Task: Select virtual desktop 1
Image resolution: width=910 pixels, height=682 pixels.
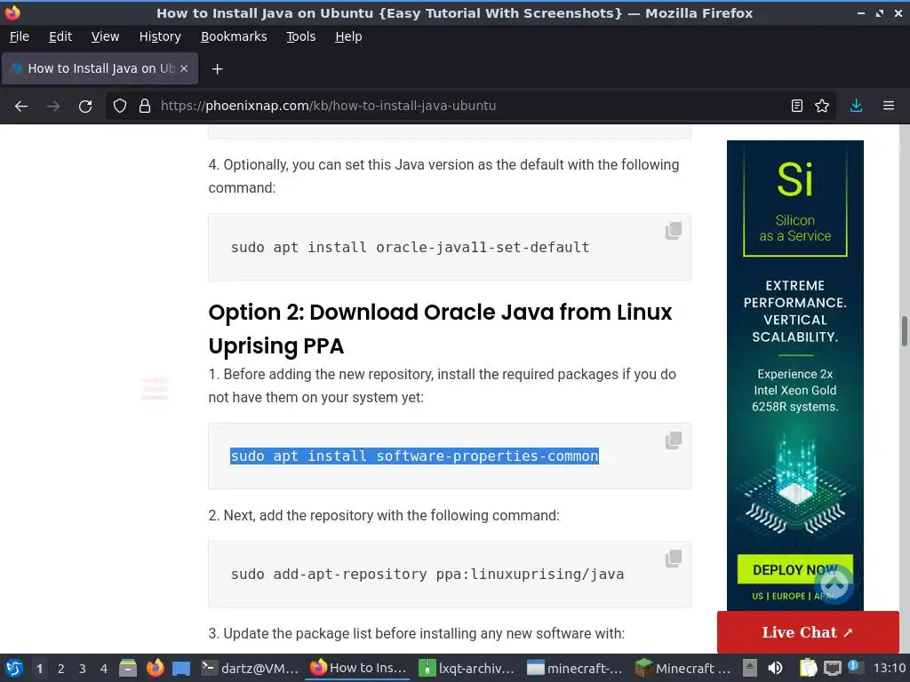Action: 39,669
